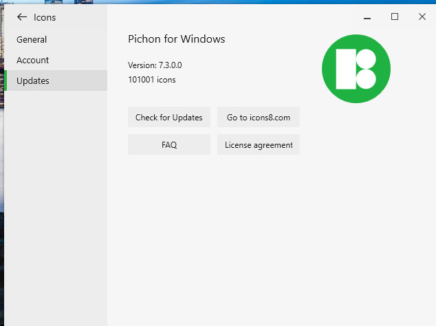
Task: Click the Pichon for Windows heading
Action: tap(177, 39)
